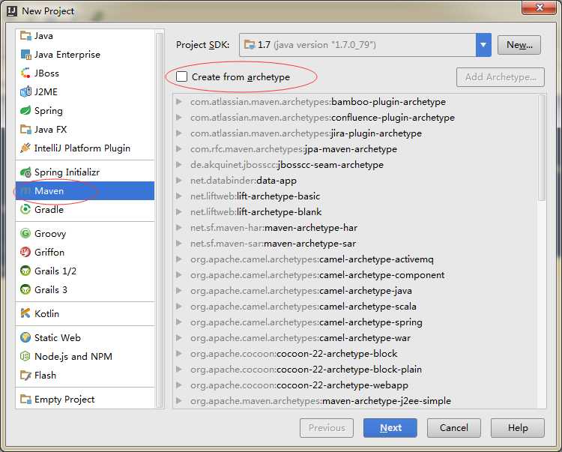Open the Project SDK dropdown arrow
Viewport: 562px width, 452px height.
click(x=483, y=45)
